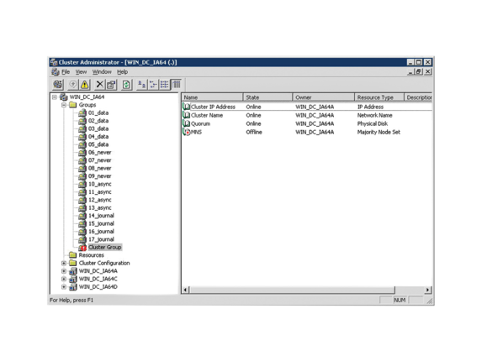
Task: Expand the Cluster Configuration folder
Action: 64,263
